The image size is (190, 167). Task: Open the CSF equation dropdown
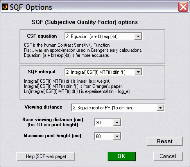pos(104,36)
